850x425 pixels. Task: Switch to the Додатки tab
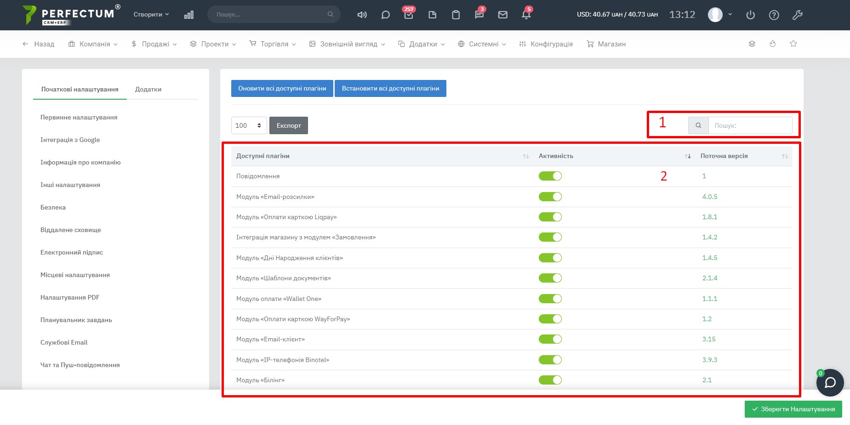[148, 89]
